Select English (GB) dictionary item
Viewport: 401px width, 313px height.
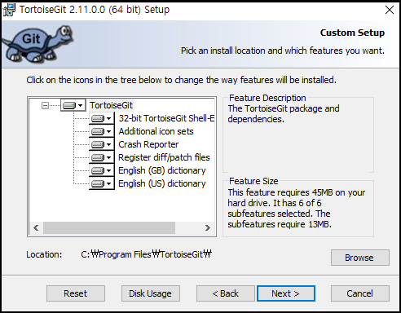click(x=162, y=170)
